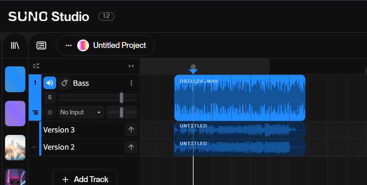Click the guitar instrument icon on Bass track
Screen dimensions: 367x185
65,83
